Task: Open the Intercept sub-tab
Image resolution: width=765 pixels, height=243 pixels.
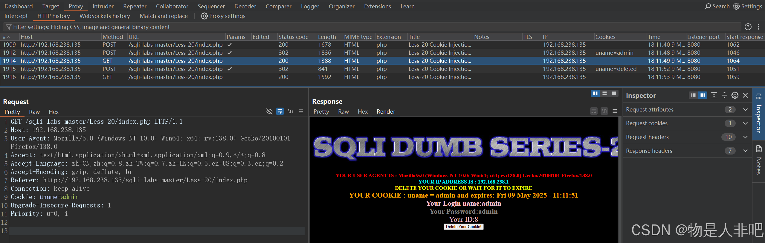Action: point(16,16)
